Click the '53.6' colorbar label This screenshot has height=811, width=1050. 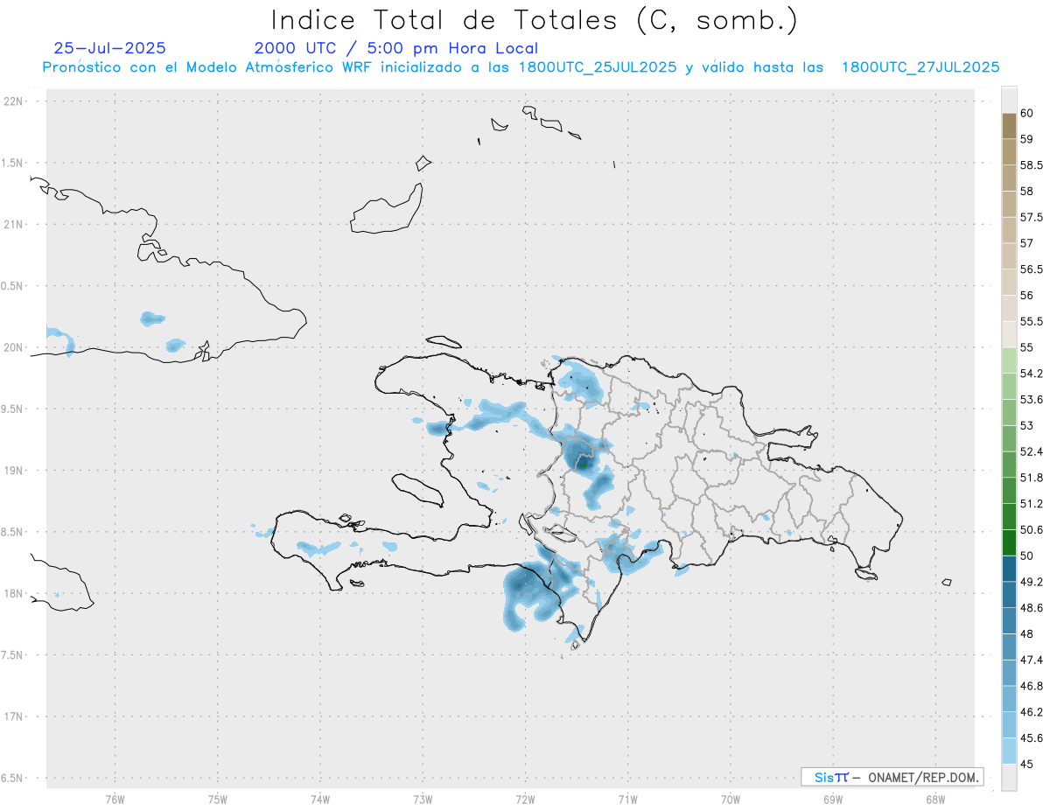(1032, 400)
